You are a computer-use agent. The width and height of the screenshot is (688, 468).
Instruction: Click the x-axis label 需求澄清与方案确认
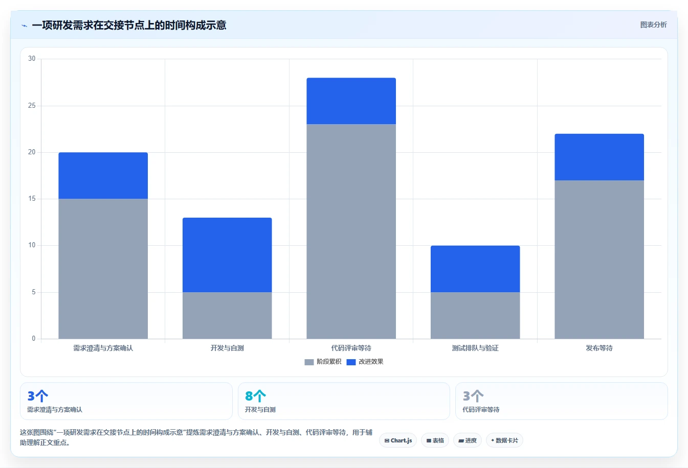click(x=103, y=348)
